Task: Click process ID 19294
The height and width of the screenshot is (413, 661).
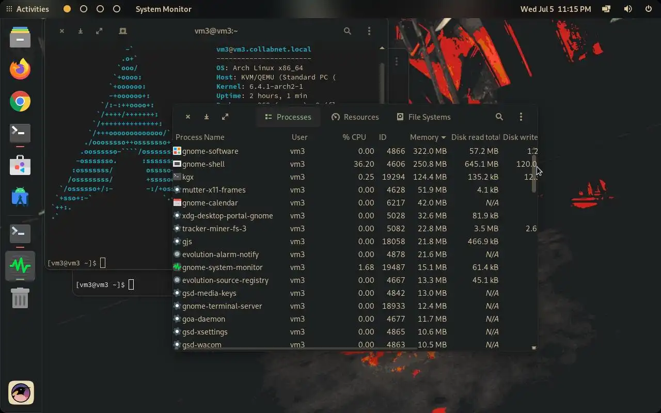Action: click(393, 177)
